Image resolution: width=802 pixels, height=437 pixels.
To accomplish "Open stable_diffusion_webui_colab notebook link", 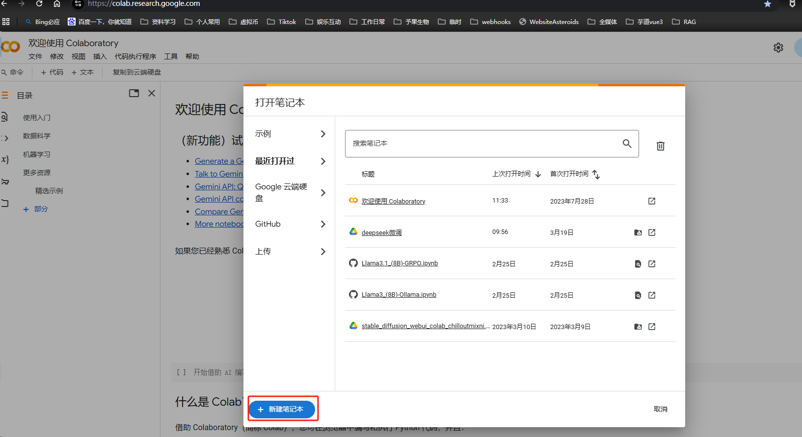I will 425,326.
